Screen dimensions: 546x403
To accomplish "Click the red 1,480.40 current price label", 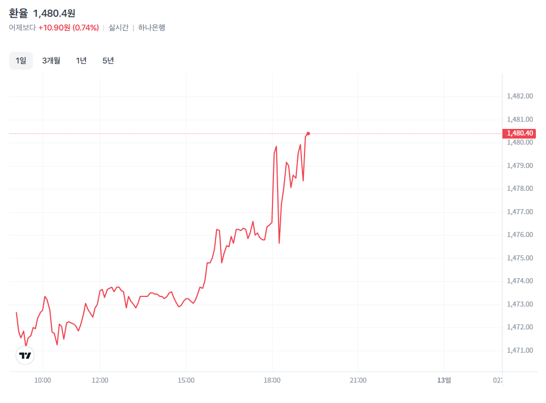I will point(519,133).
